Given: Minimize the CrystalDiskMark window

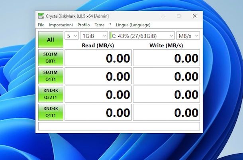Looking at the screenshot, I should point(163,16).
